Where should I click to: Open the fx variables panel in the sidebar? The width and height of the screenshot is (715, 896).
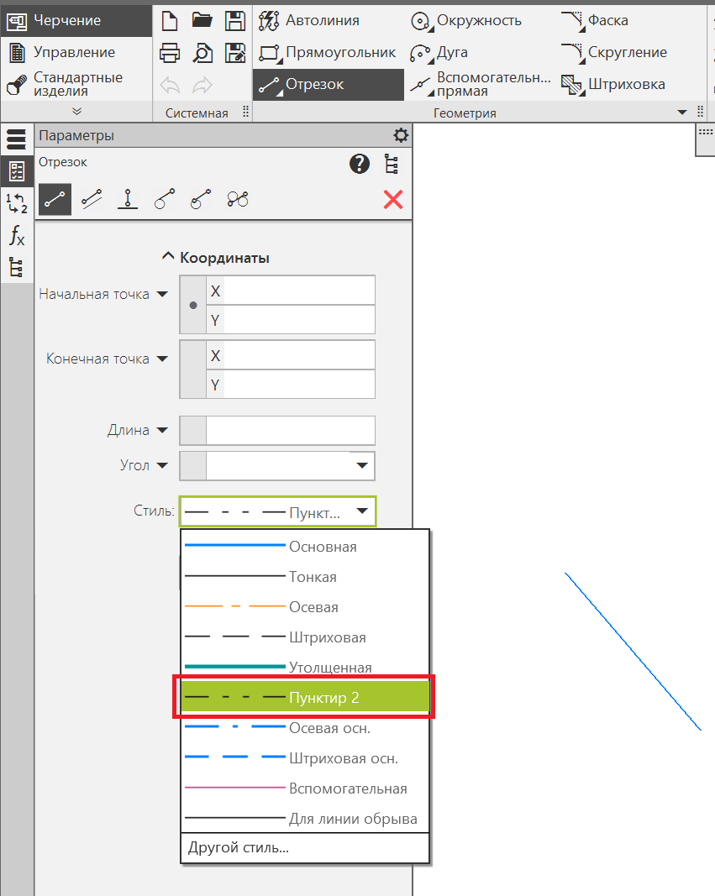click(x=17, y=236)
